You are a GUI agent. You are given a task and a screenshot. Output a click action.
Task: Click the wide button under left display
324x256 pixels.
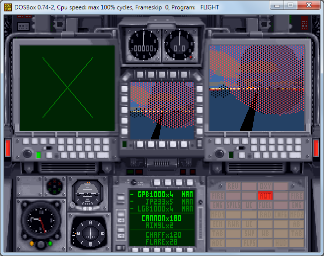tap(103, 155)
